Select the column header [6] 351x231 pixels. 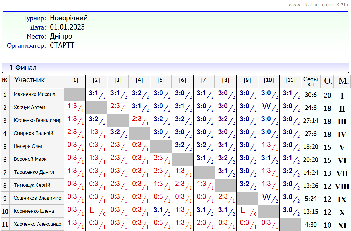183,80
